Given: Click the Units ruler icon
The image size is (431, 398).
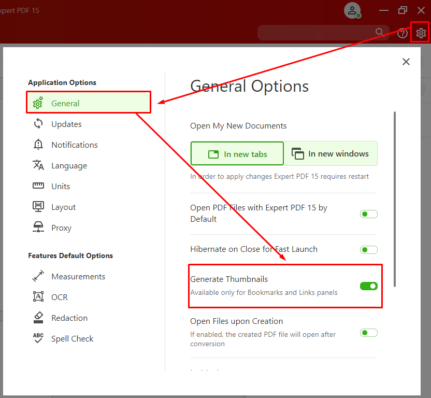Looking at the screenshot, I should point(38,186).
